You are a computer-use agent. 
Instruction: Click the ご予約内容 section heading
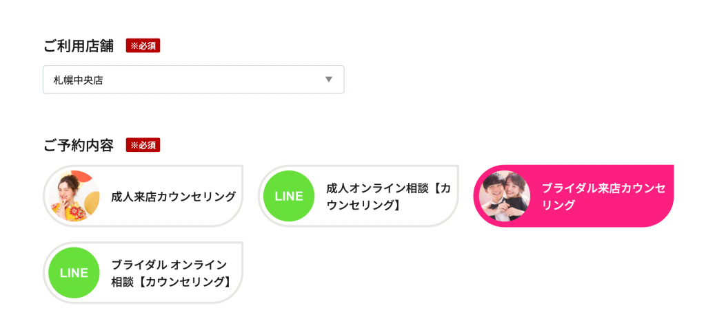pos(78,146)
